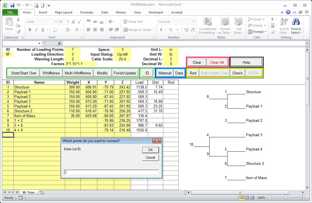Screen dimensions: 312x203
Task: Click the AutoSum sigma icon
Action: (x=273, y=19)
